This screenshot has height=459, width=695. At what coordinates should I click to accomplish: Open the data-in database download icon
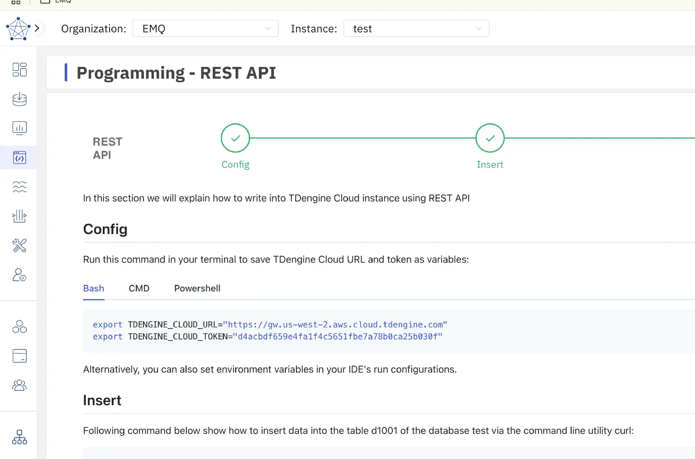click(19, 99)
